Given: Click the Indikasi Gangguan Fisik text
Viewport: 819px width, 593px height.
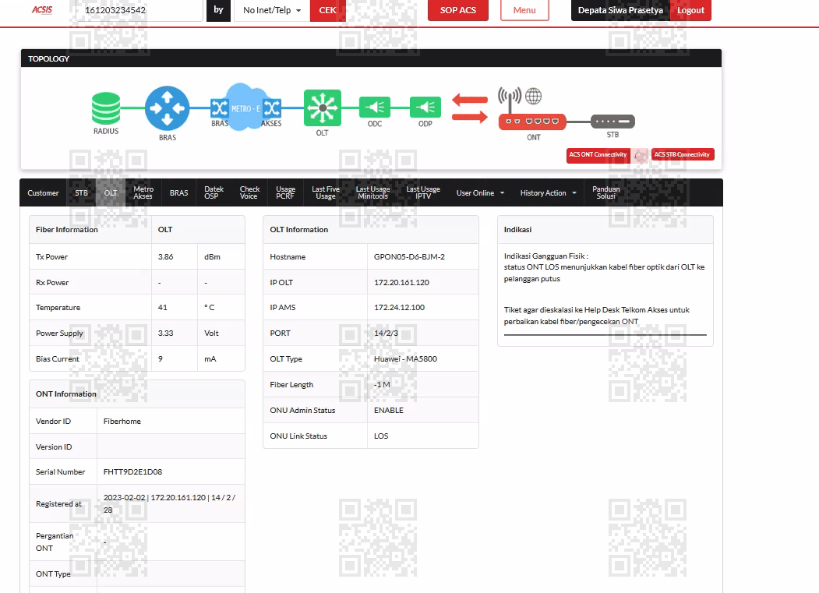Looking at the screenshot, I should tap(545, 256).
